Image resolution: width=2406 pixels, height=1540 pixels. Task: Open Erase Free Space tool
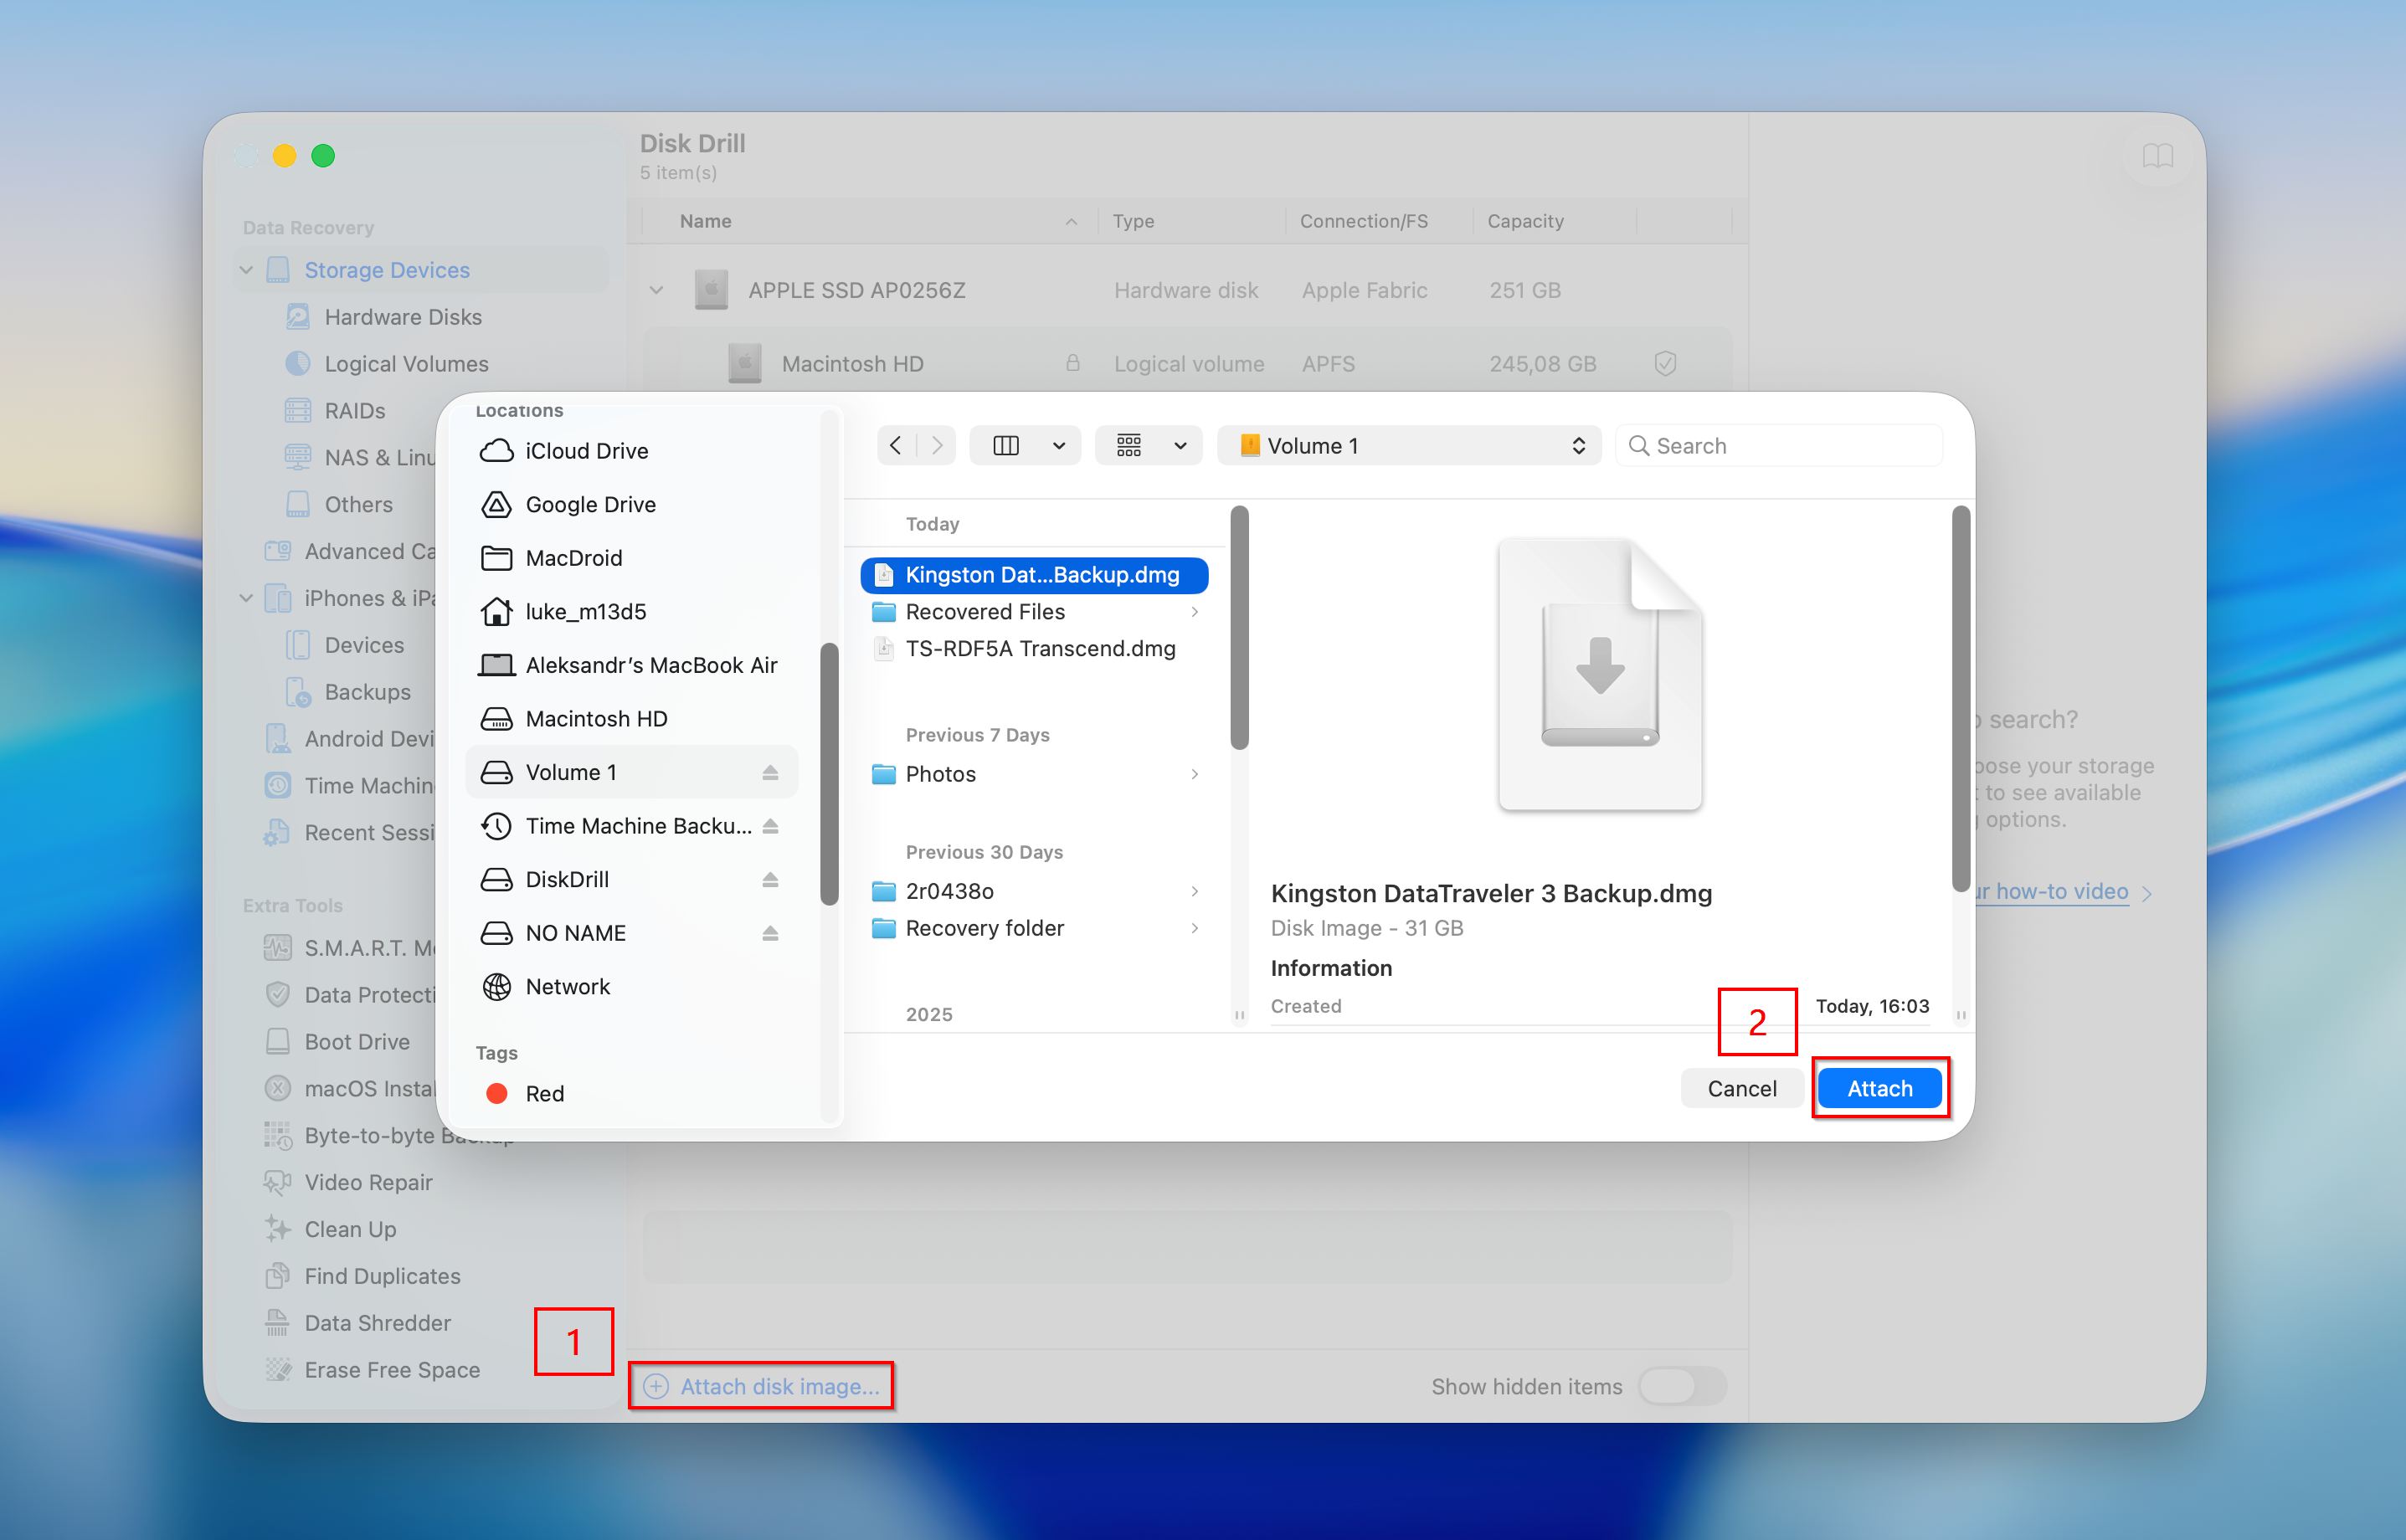[x=373, y=1369]
